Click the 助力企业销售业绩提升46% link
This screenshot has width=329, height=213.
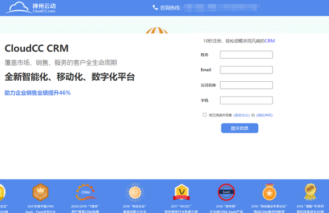[37, 93]
